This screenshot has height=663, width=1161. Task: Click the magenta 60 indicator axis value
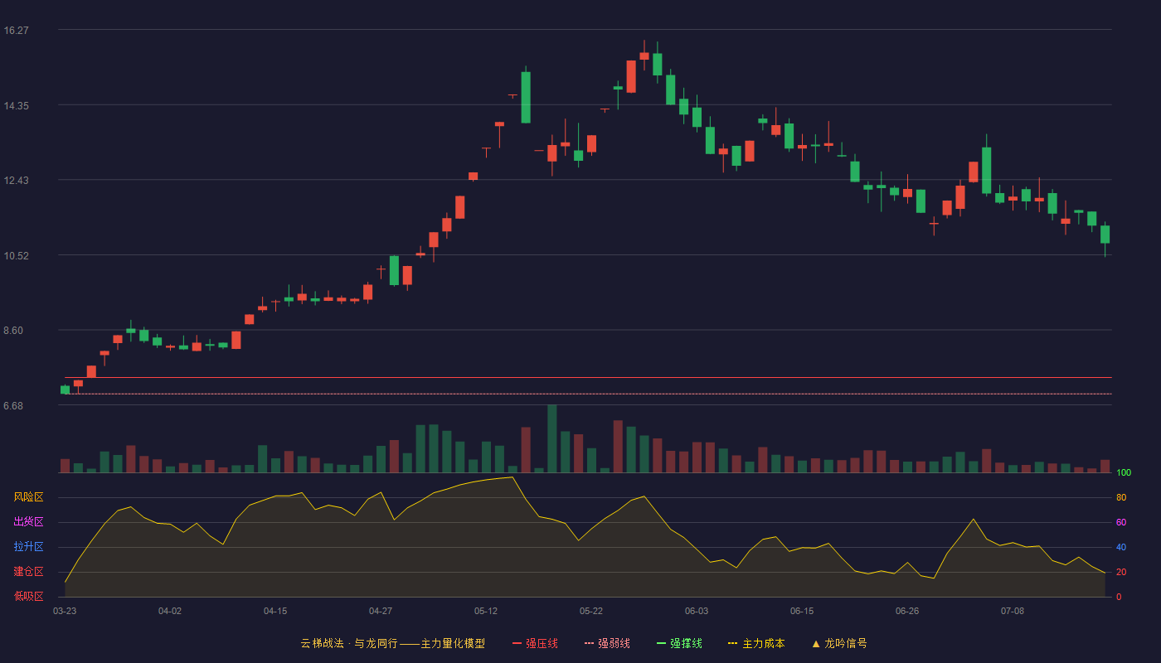coord(1121,523)
